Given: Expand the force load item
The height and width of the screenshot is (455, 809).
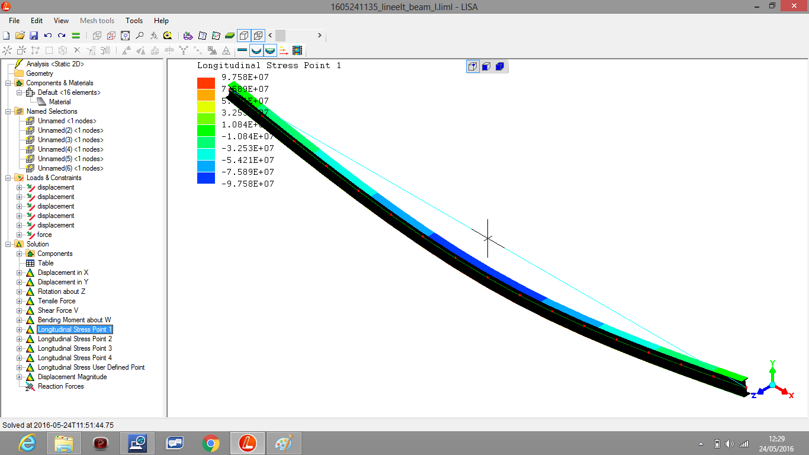Looking at the screenshot, I should pos(19,235).
